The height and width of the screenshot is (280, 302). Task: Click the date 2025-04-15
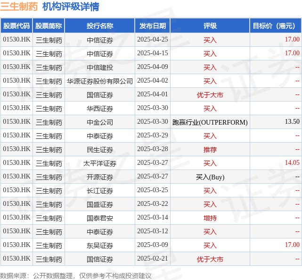click(153, 53)
